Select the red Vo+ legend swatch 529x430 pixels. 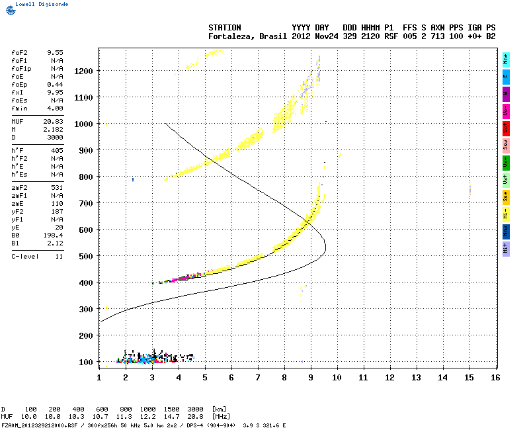[506, 128]
